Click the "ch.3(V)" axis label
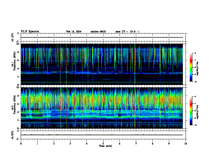Screen dimensions: 209x161 (13, 135)
